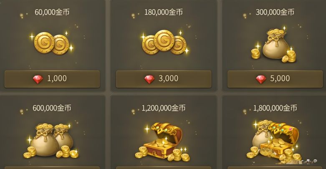Click the two gold coins icon
Screen dimensions: 326x169
click(x=52, y=43)
